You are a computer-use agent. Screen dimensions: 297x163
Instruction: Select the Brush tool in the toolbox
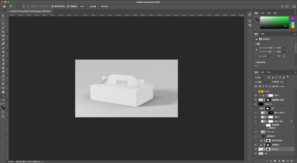click(x=3, y=48)
